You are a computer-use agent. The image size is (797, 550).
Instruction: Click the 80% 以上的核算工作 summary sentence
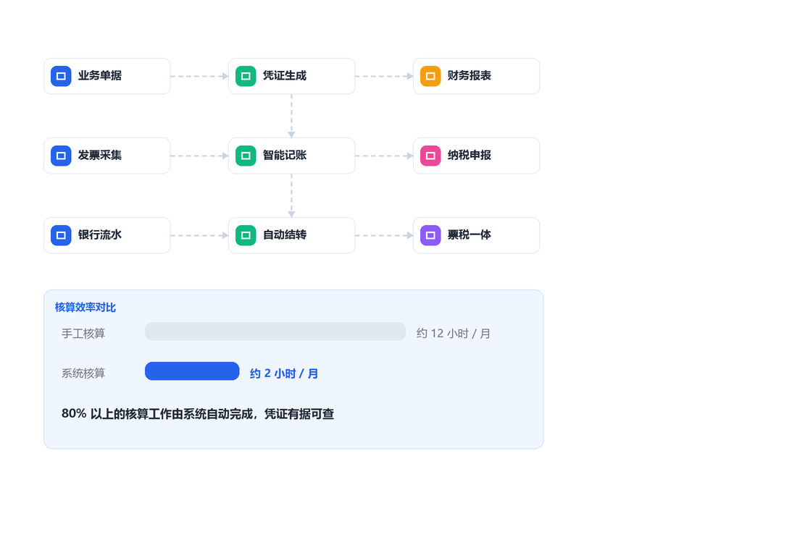(x=198, y=414)
